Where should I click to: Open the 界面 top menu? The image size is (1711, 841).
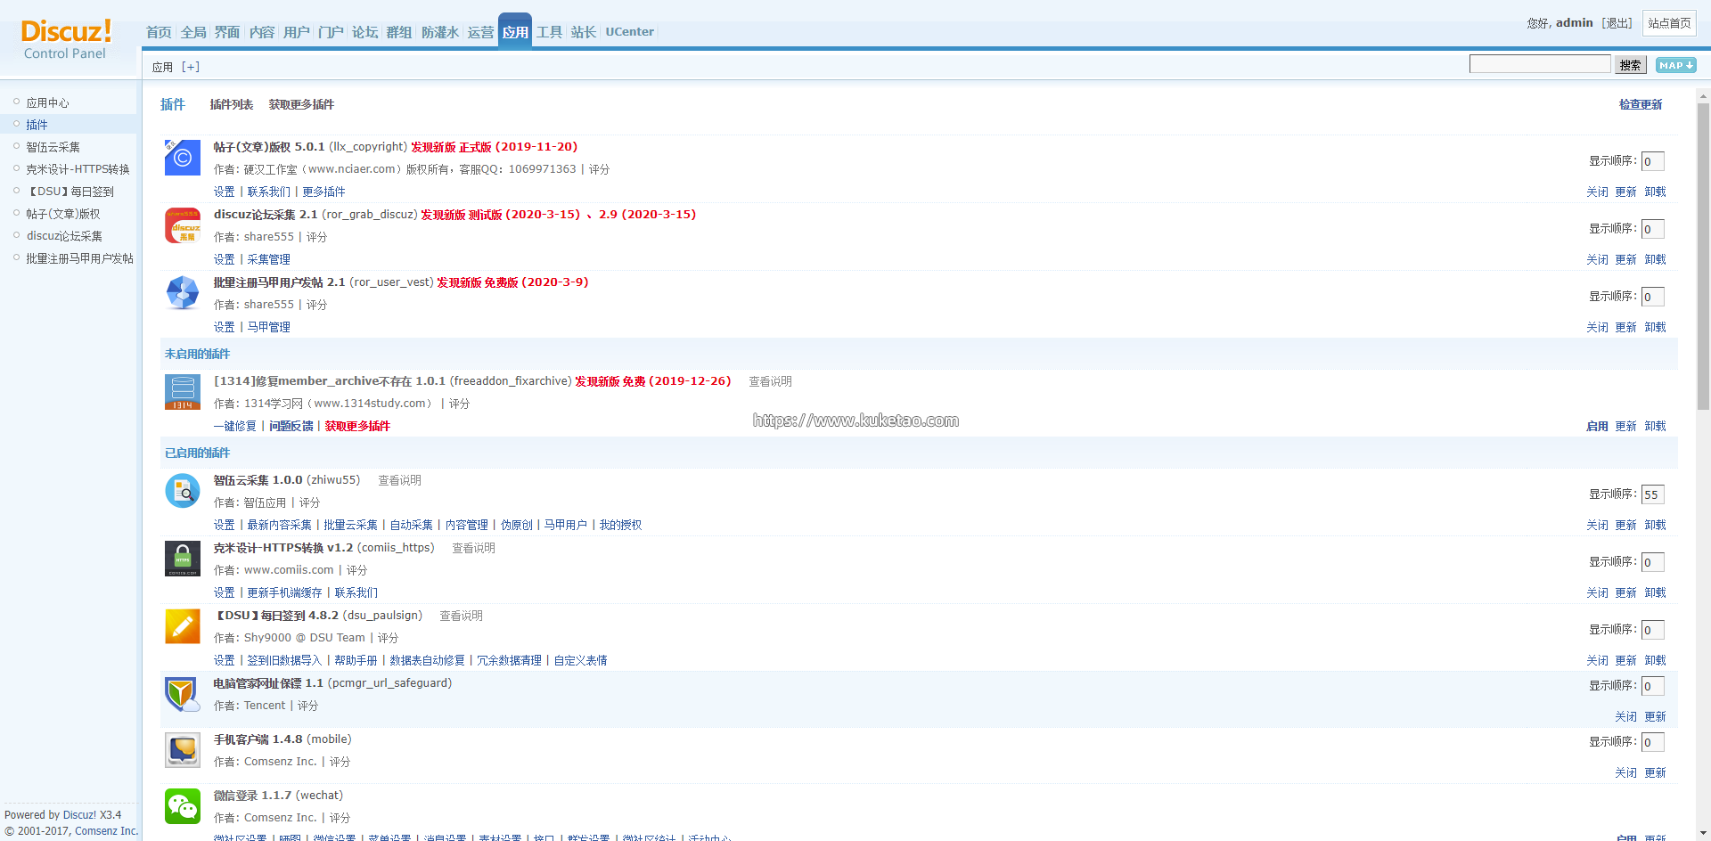coord(227,32)
